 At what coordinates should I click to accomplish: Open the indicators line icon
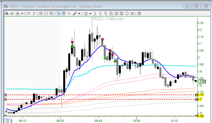[x=12, y=13]
